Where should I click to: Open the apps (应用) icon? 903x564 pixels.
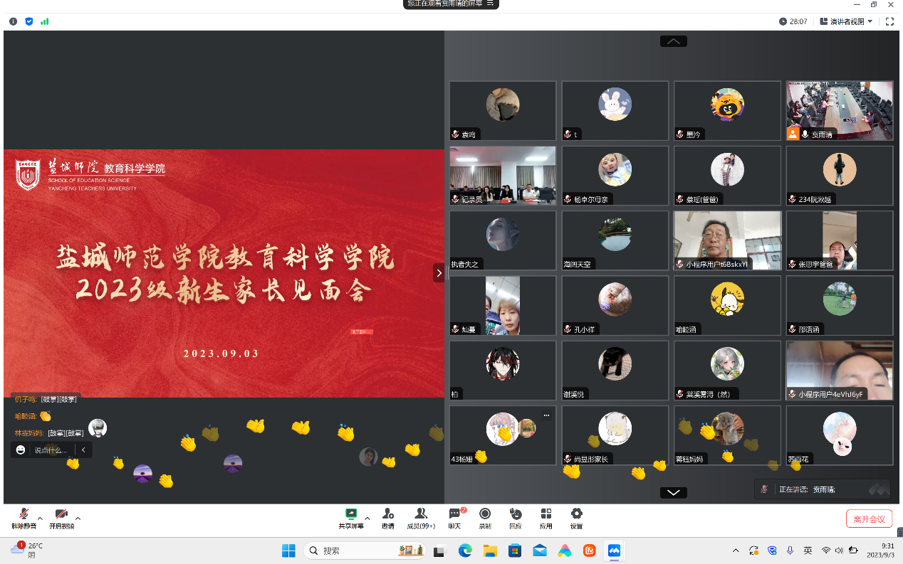click(546, 517)
